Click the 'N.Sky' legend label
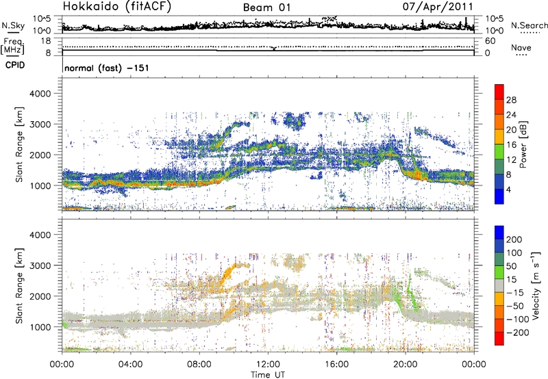Image resolution: width=548 pixels, height=379 pixels. point(13,25)
